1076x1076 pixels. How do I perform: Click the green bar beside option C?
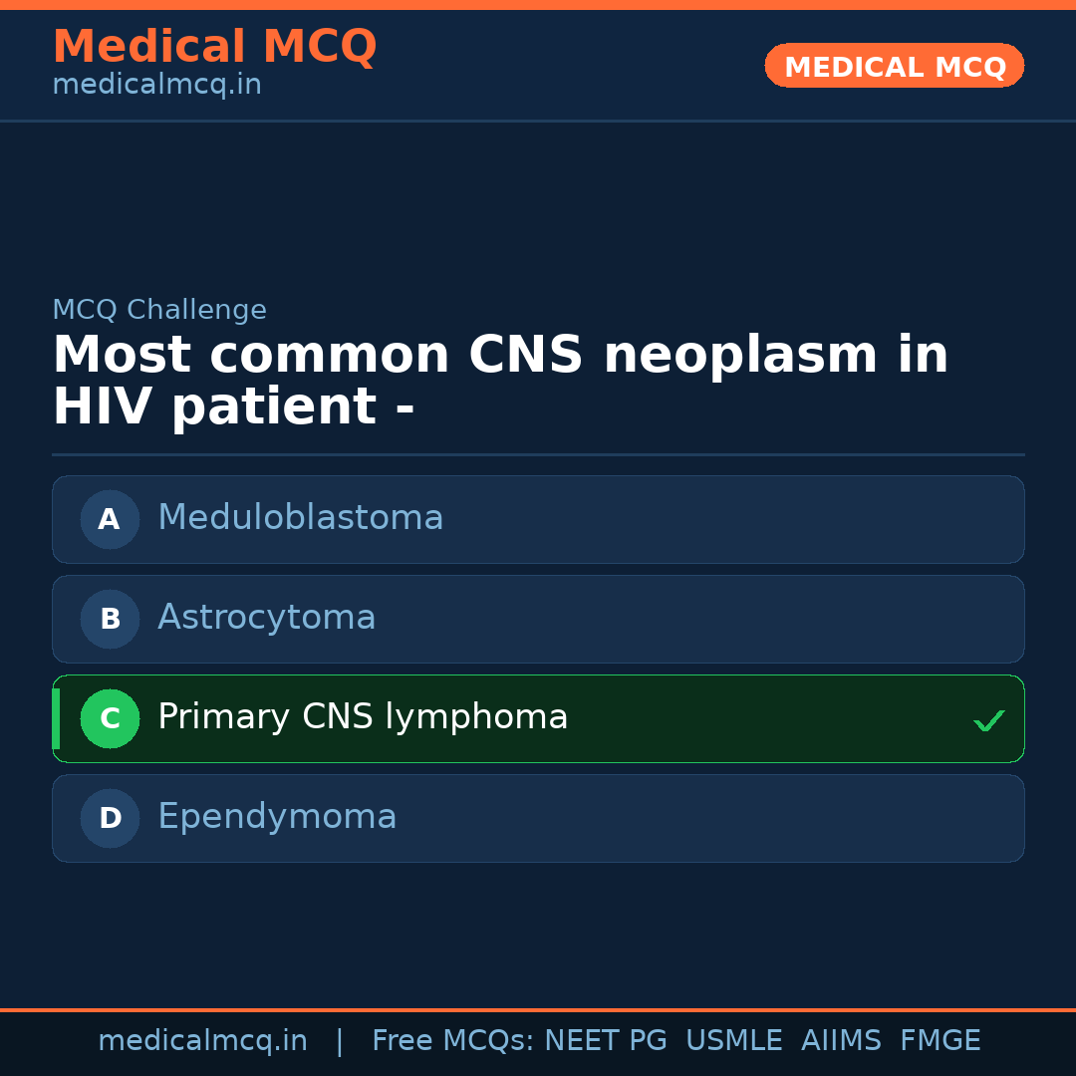point(56,718)
